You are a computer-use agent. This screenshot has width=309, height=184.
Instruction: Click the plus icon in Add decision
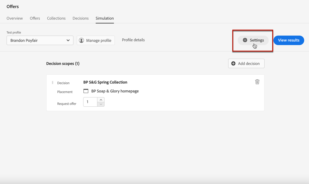click(234, 63)
